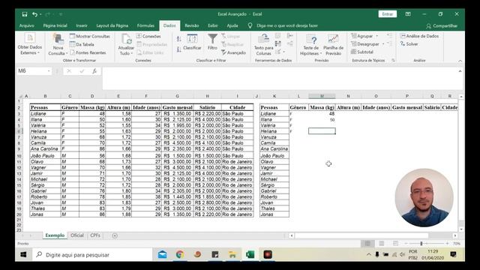Click Subtotal
This screenshot has height=270, width=480.
click(362, 52)
